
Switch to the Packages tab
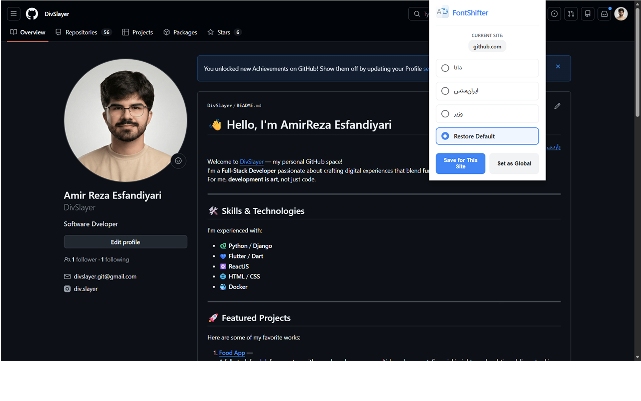180,32
